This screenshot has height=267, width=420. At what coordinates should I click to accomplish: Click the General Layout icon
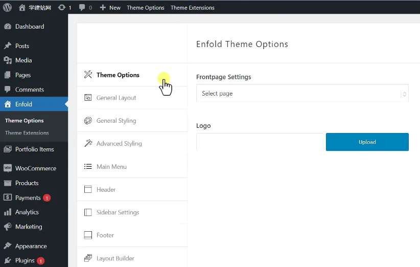tap(88, 98)
